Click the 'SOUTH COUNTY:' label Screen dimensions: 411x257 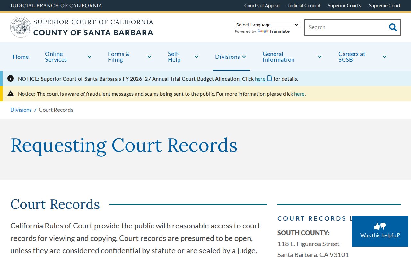303,233
